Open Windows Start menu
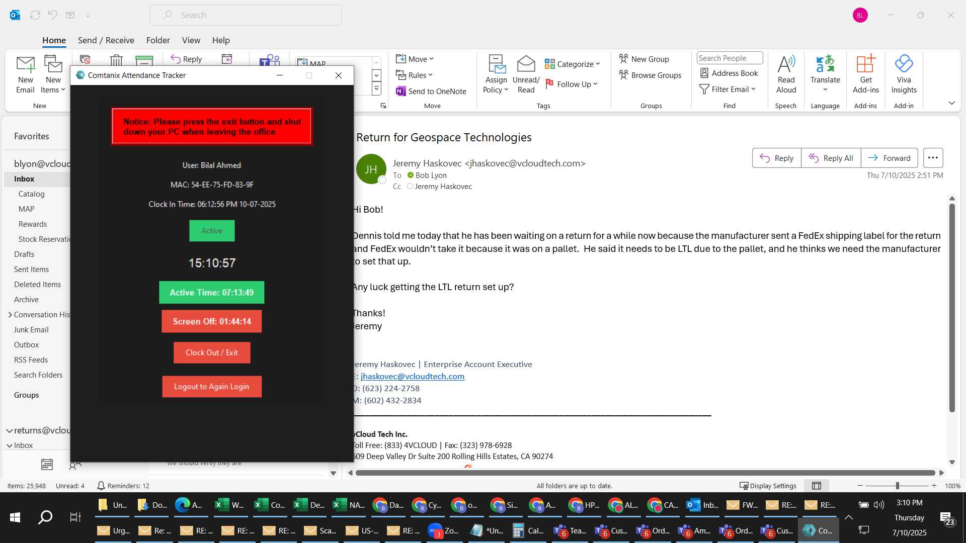 15,517
